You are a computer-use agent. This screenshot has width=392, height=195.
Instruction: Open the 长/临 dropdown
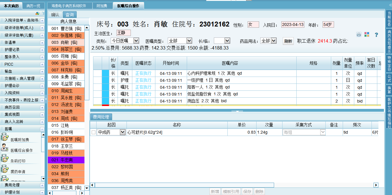coord(227,41)
